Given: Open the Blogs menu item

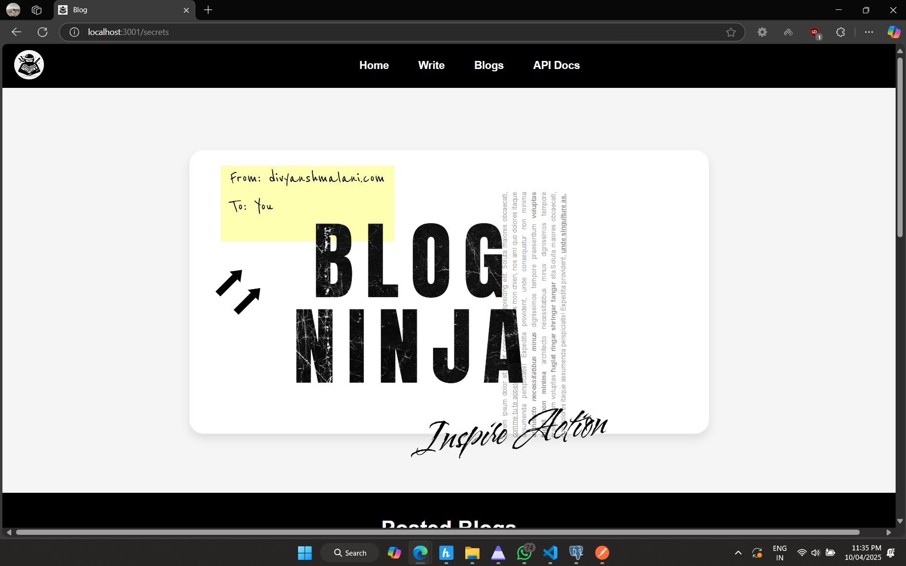Looking at the screenshot, I should tap(488, 65).
